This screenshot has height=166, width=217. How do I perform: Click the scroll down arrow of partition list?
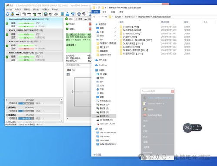coord(62,121)
